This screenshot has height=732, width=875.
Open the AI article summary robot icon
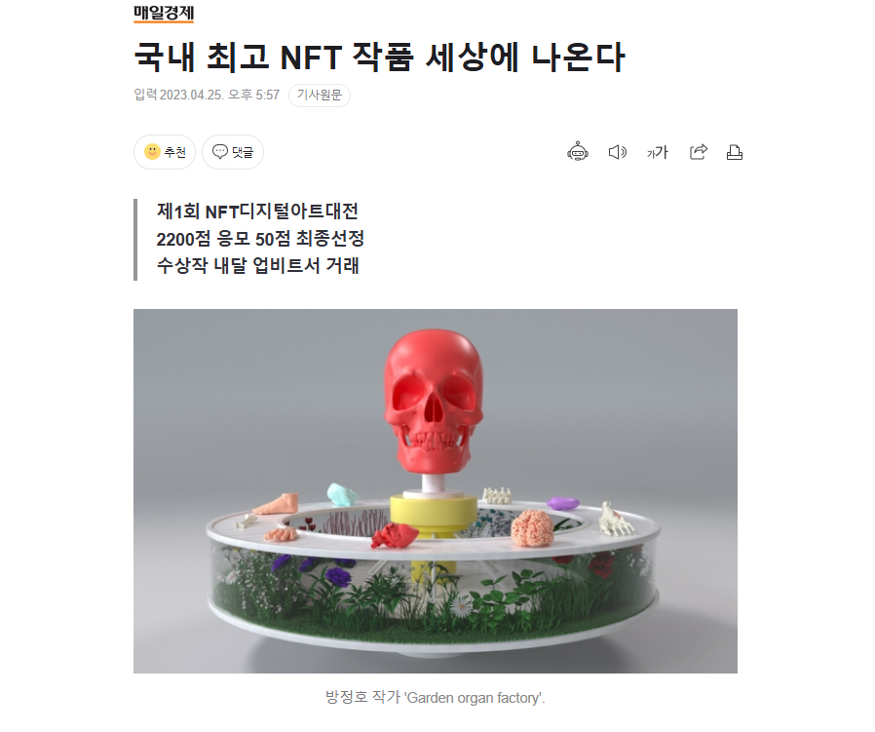578,152
